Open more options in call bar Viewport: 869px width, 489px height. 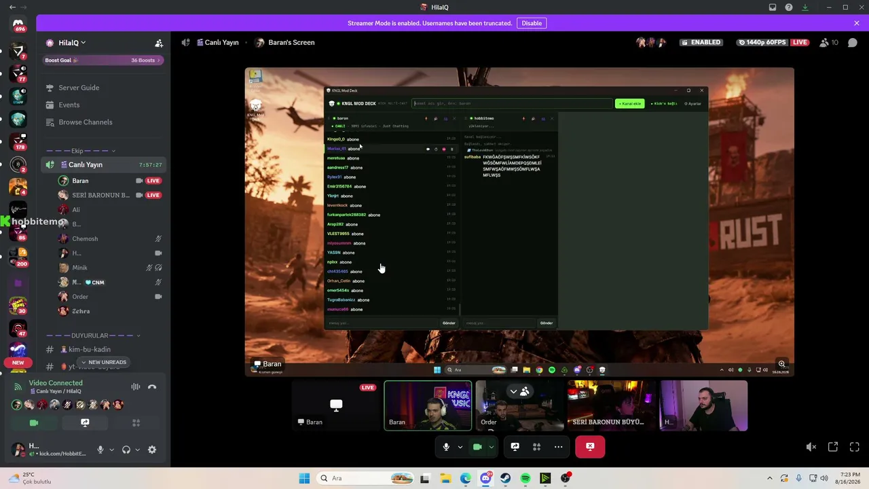(558, 447)
